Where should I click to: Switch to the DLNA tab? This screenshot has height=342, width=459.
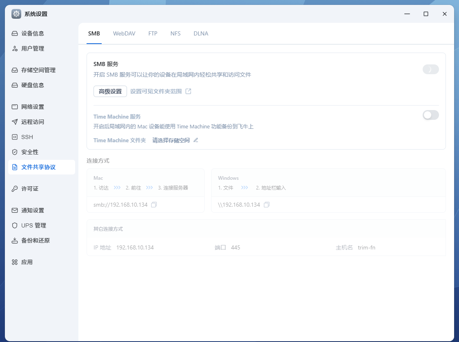pos(201,33)
